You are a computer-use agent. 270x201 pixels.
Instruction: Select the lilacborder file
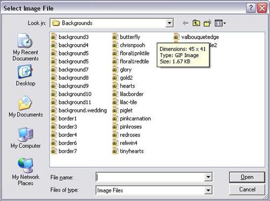point(128,94)
